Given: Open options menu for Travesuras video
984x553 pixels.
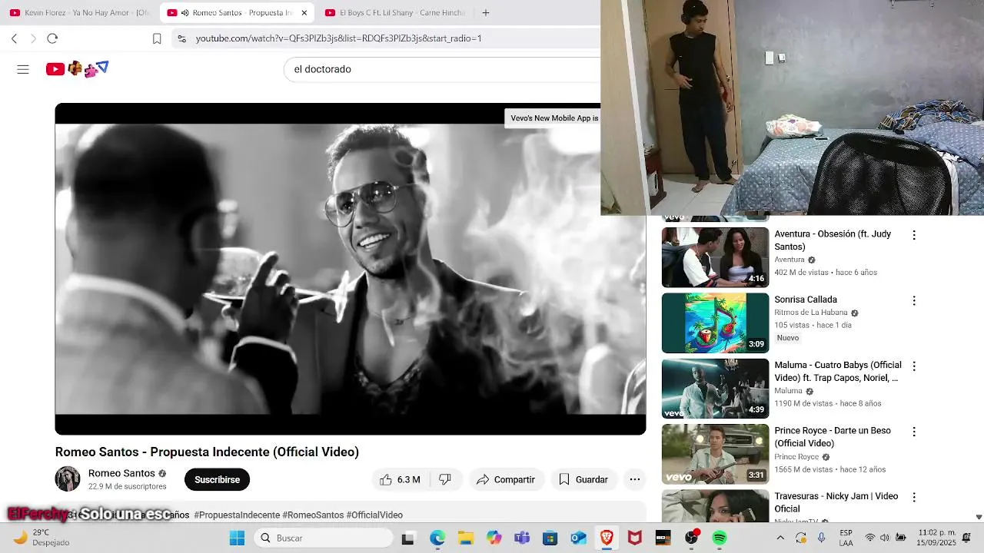Looking at the screenshot, I should click(914, 497).
